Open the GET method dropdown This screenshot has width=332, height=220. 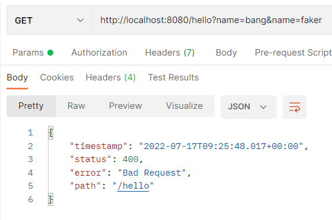point(49,20)
